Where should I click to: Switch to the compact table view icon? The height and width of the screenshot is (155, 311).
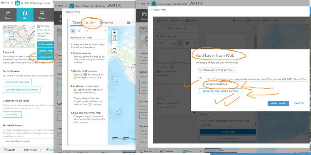[x=174, y=43]
